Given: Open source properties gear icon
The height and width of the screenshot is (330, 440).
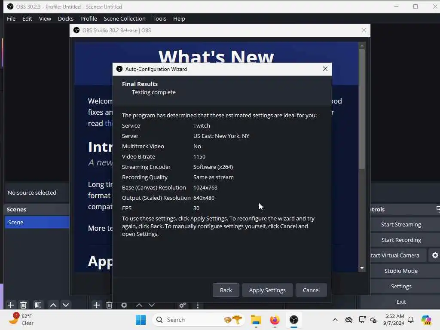Looking at the screenshot, I should [x=124, y=305].
